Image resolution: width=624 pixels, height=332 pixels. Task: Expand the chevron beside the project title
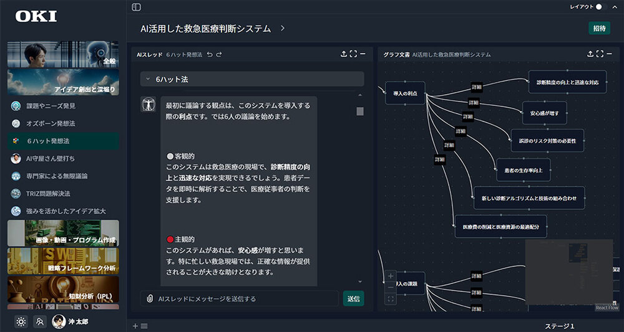tap(283, 29)
